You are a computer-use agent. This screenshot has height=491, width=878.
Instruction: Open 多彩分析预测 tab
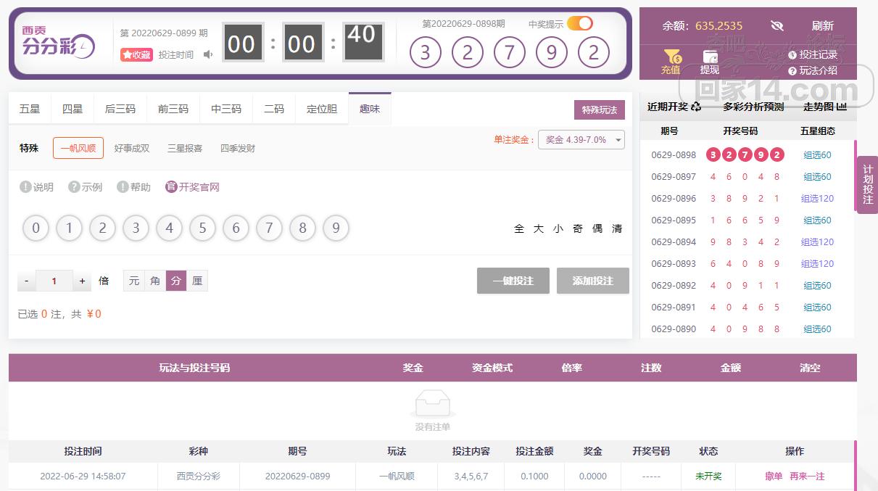coord(753,107)
